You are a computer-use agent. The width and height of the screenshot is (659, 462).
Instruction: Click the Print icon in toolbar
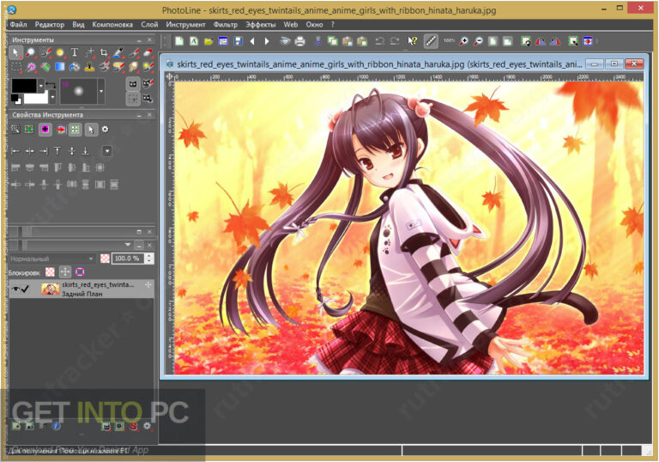pos(299,41)
